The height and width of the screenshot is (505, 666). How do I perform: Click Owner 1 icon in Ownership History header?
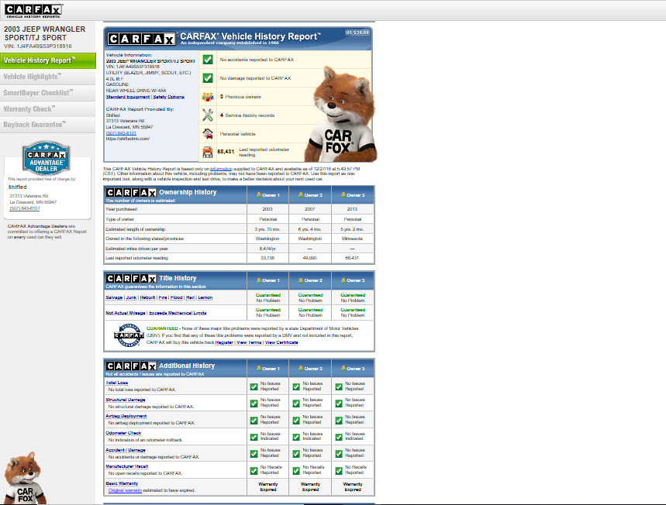tap(259, 194)
